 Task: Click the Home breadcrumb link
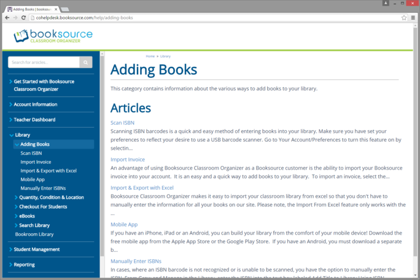[x=150, y=56]
